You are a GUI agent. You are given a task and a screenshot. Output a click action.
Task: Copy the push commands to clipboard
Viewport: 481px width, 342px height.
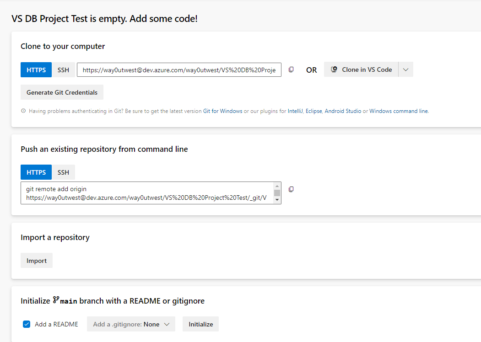pyautogui.click(x=291, y=189)
